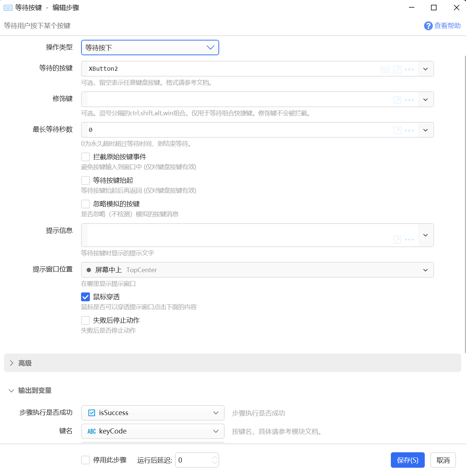Open expression editor icon in 最长等待秒数 field
Screen dimensions: 466x474
397,130
